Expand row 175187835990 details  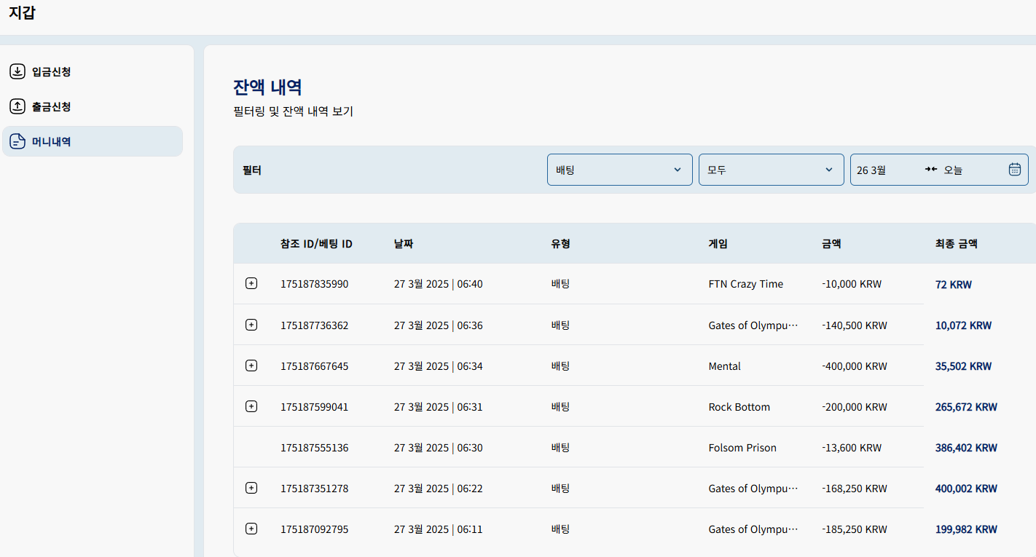pyautogui.click(x=251, y=284)
